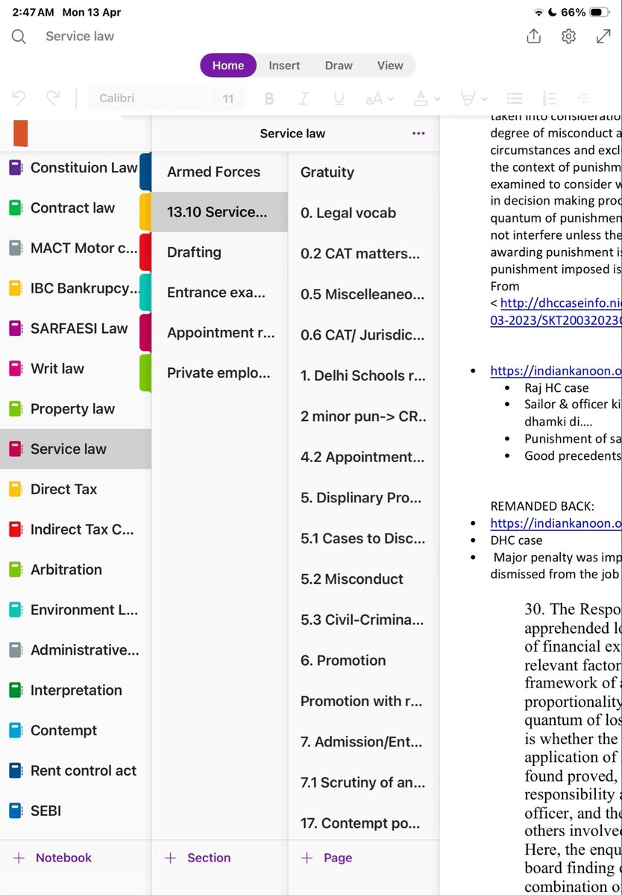Click the undo arrow

click(x=18, y=99)
